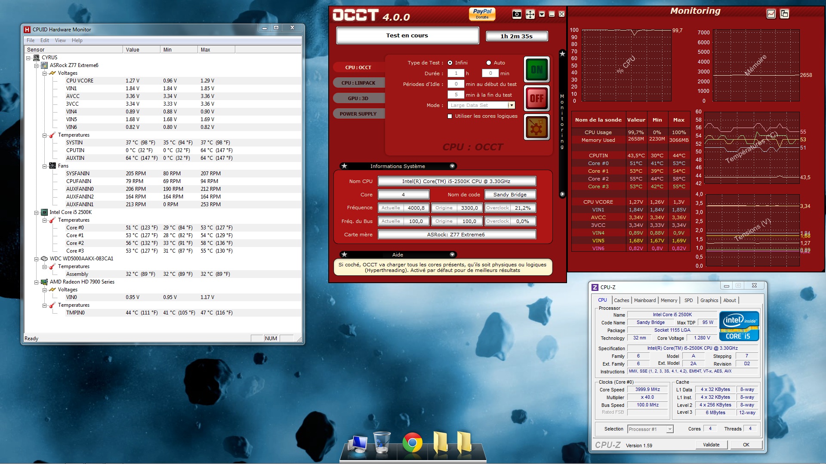Click the Monitoring graph view icon
The width and height of the screenshot is (826, 464).
pyautogui.click(x=771, y=14)
